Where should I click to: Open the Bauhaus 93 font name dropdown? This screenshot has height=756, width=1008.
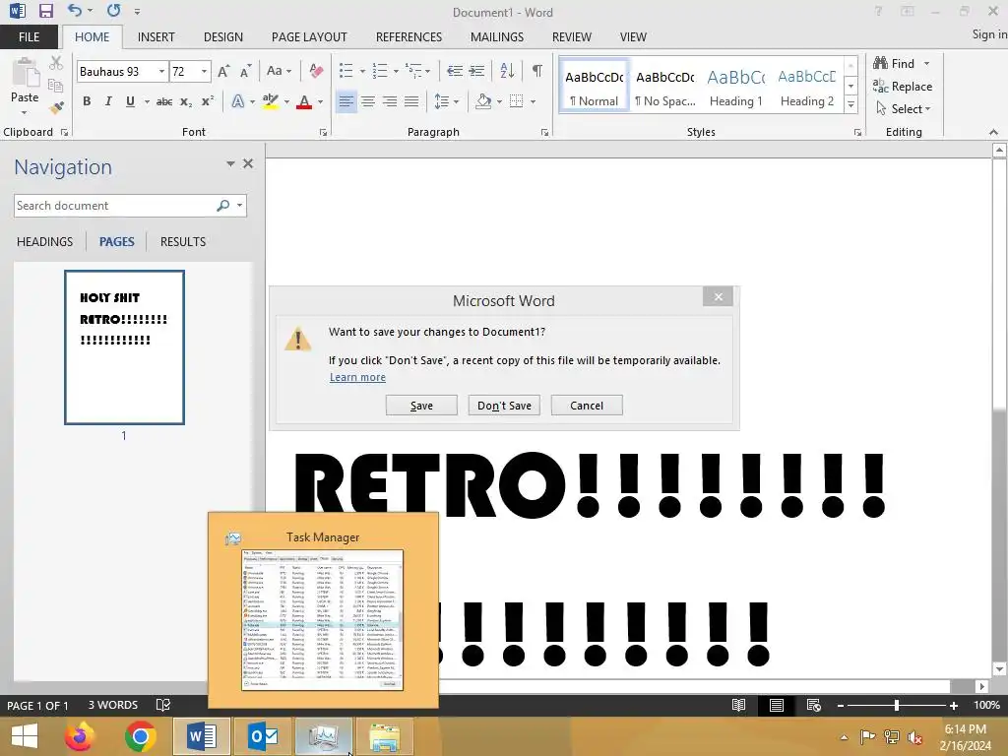pyautogui.click(x=162, y=71)
